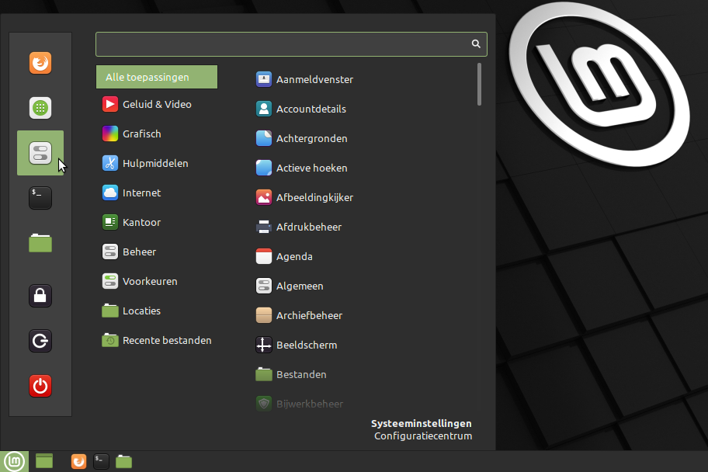Click the menu search input field

pyautogui.click(x=283, y=44)
